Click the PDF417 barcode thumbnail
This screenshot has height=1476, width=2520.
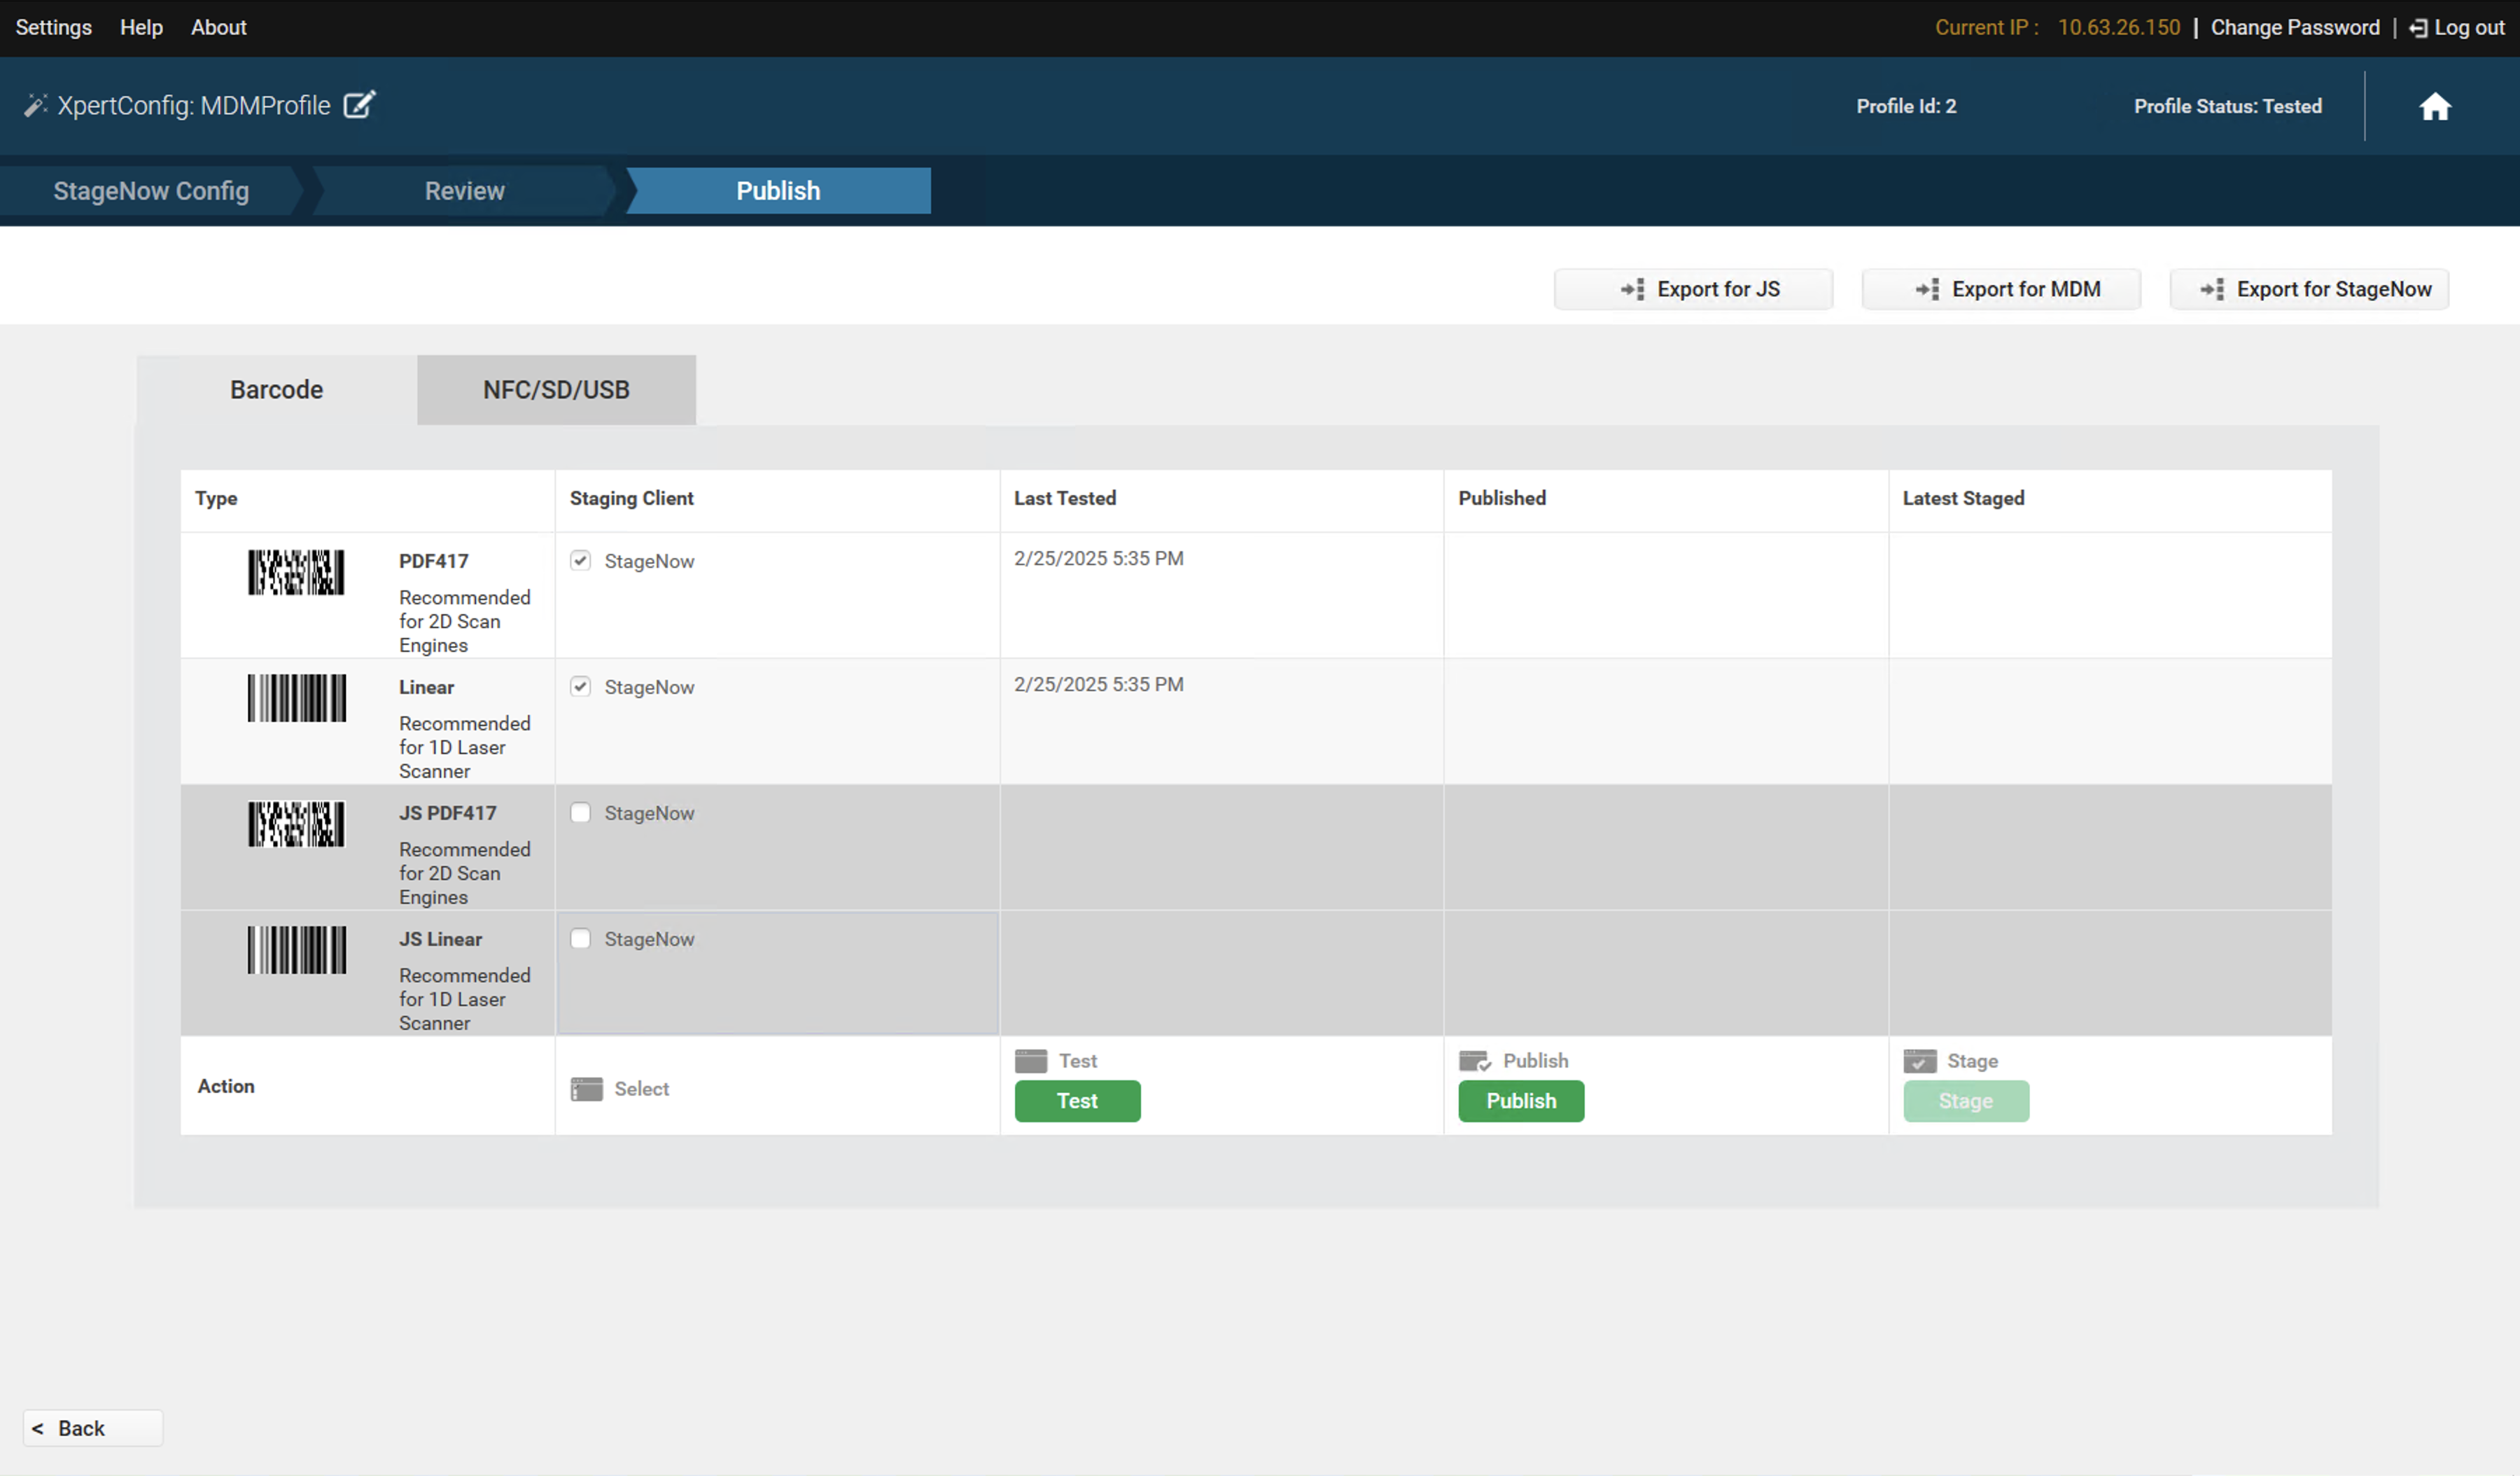pyautogui.click(x=296, y=572)
